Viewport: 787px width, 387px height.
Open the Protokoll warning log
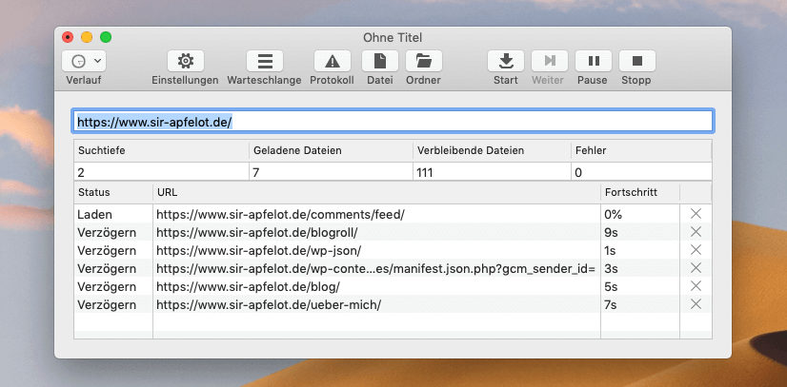332,61
